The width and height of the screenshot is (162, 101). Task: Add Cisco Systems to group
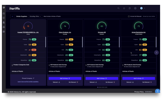pyautogui.click(x=65, y=78)
